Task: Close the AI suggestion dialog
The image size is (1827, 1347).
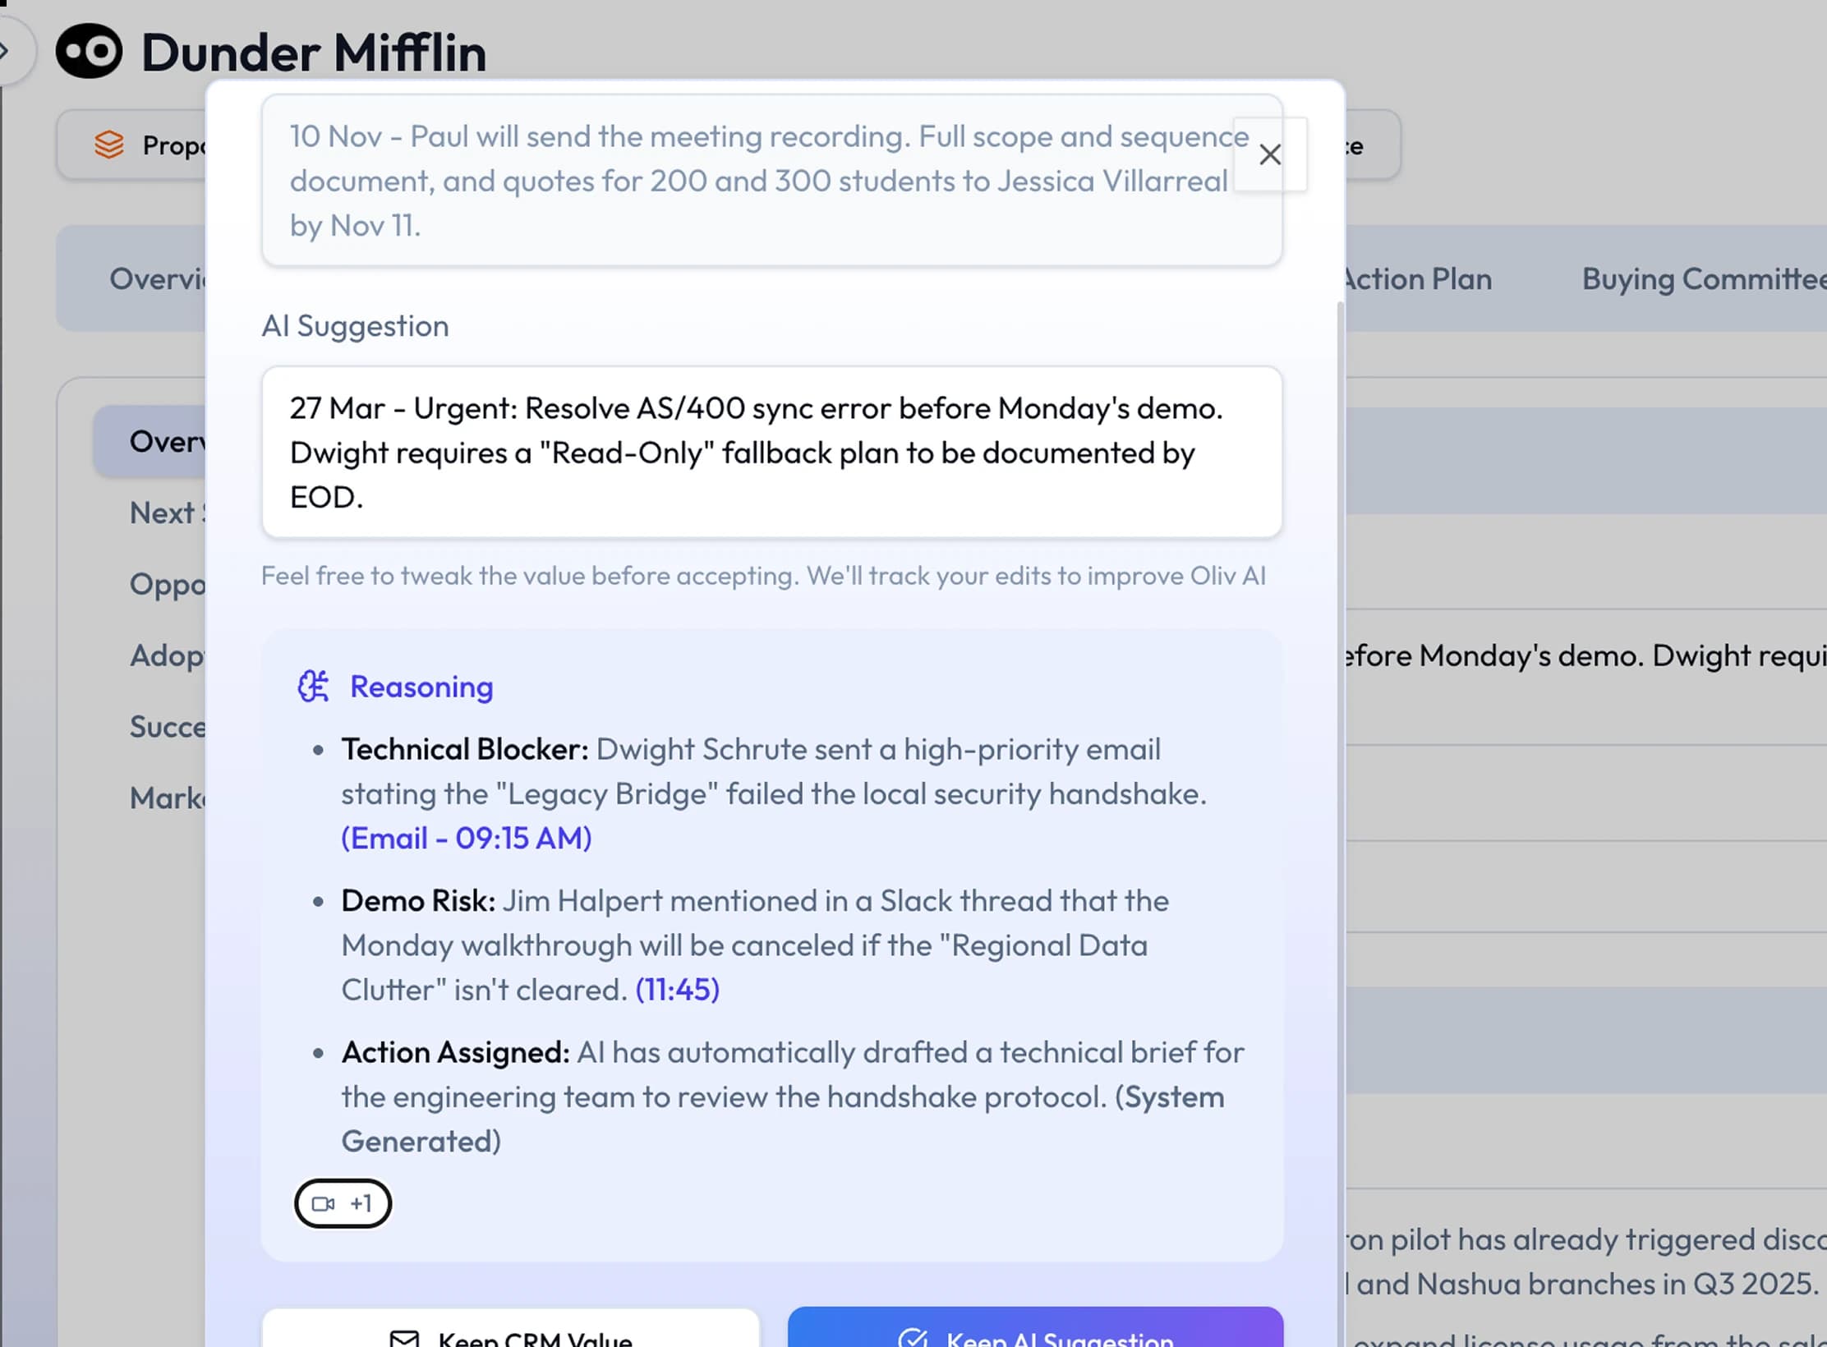Action: (x=1270, y=154)
